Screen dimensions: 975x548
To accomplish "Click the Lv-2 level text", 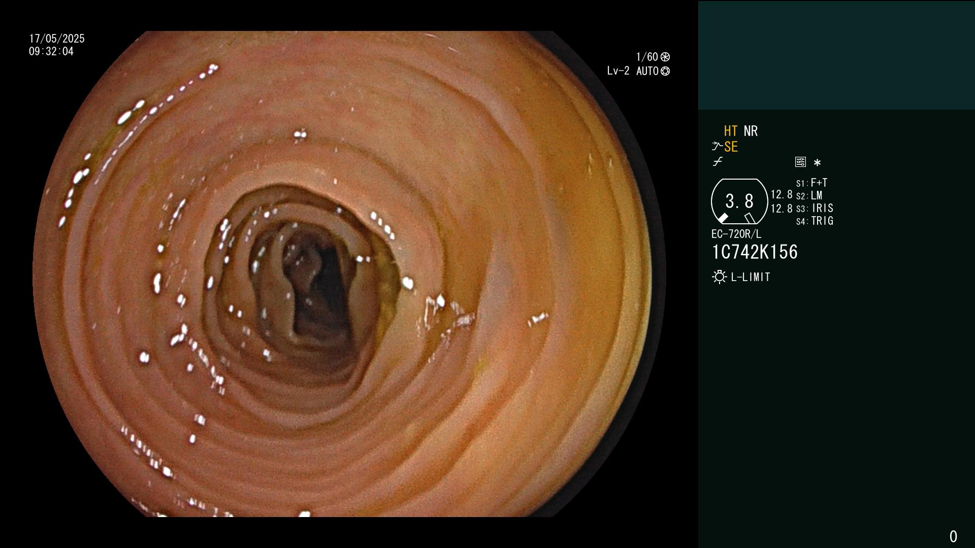I will [x=618, y=71].
